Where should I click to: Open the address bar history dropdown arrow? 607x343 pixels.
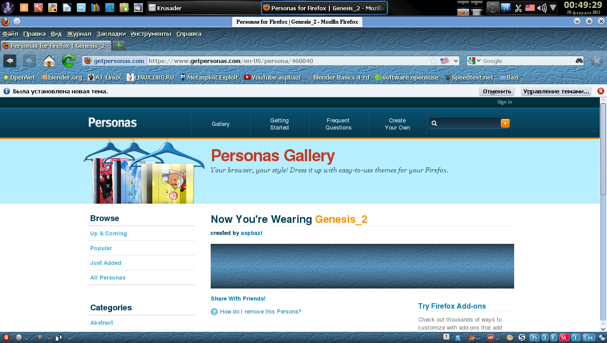[x=456, y=61]
